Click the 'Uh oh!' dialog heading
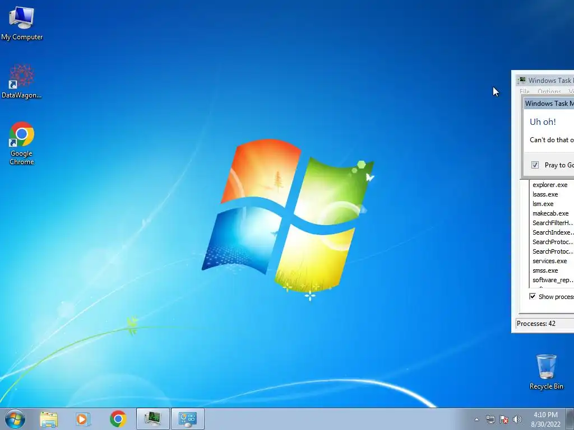Screen dimensions: 574x430 click(543, 121)
